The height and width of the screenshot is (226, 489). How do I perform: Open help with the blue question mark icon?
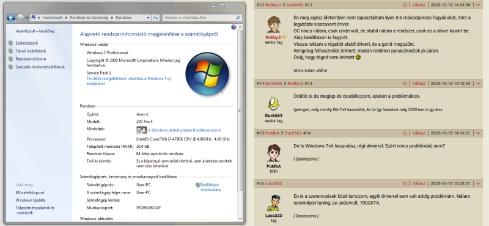(x=233, y=27)
